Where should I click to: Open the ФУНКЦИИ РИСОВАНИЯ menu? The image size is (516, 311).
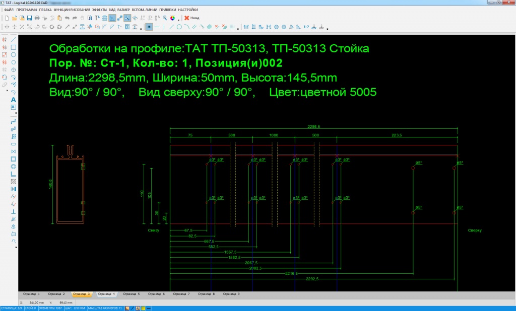[x=72, y=10]
